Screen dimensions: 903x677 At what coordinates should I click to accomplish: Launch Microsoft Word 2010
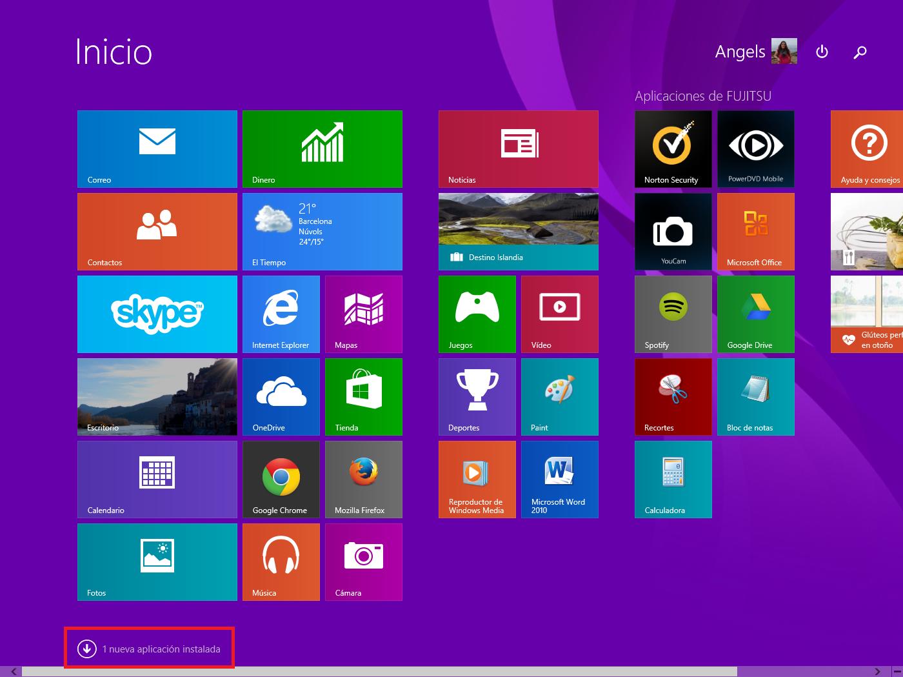click(x=559, y=479)
